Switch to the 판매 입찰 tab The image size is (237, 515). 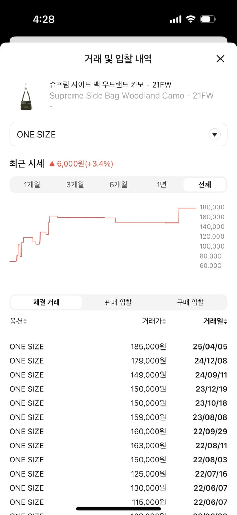(118, 302)
